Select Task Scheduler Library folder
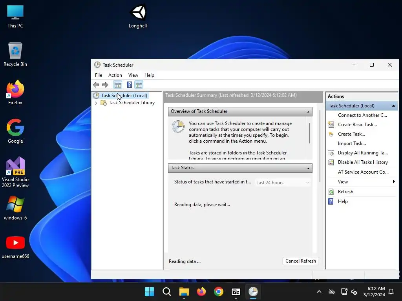Viewport: 402px width, 301px height. [x=132, y=103]
